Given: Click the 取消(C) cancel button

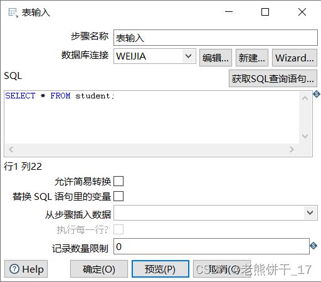Looking at the screenshot, I should [222, 269].
